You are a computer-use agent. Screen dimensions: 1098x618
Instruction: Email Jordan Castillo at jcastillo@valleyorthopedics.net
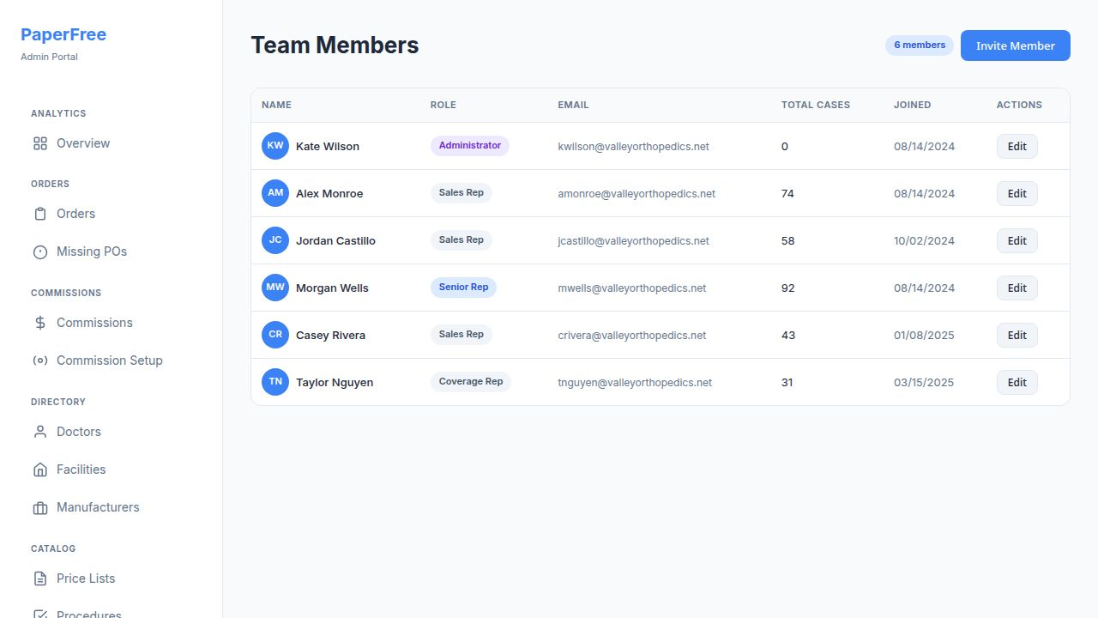point(633,241)
